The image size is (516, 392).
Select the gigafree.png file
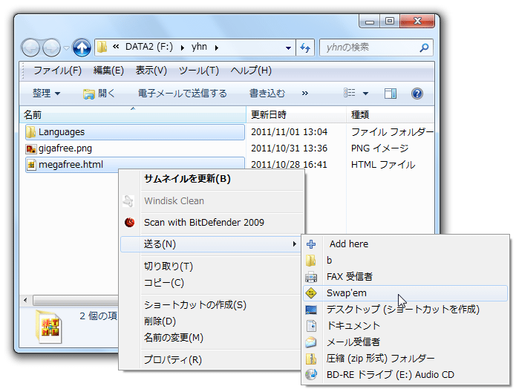(x=65, y=148)
